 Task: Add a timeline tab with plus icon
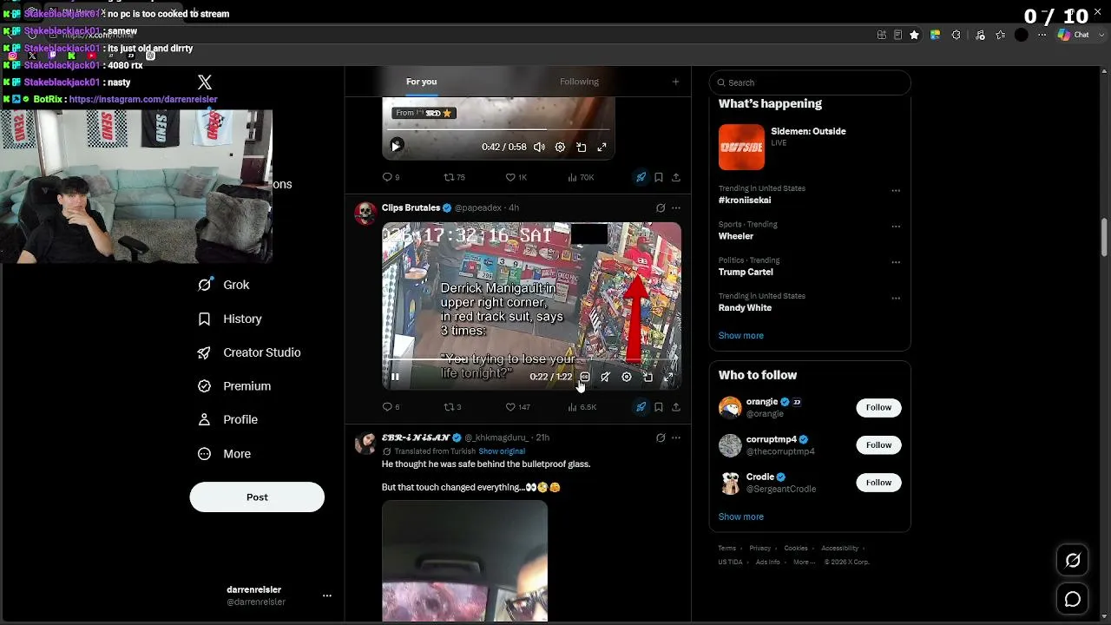coord(676,82)
